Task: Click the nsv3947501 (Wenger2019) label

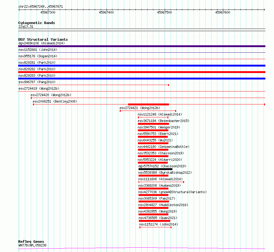Action: (159, 127)
